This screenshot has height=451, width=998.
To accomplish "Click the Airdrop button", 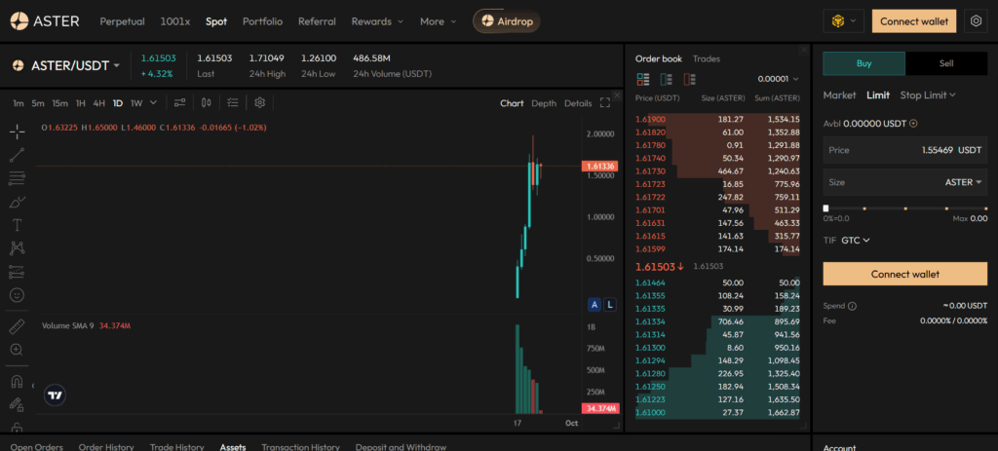I will (506, 20).
